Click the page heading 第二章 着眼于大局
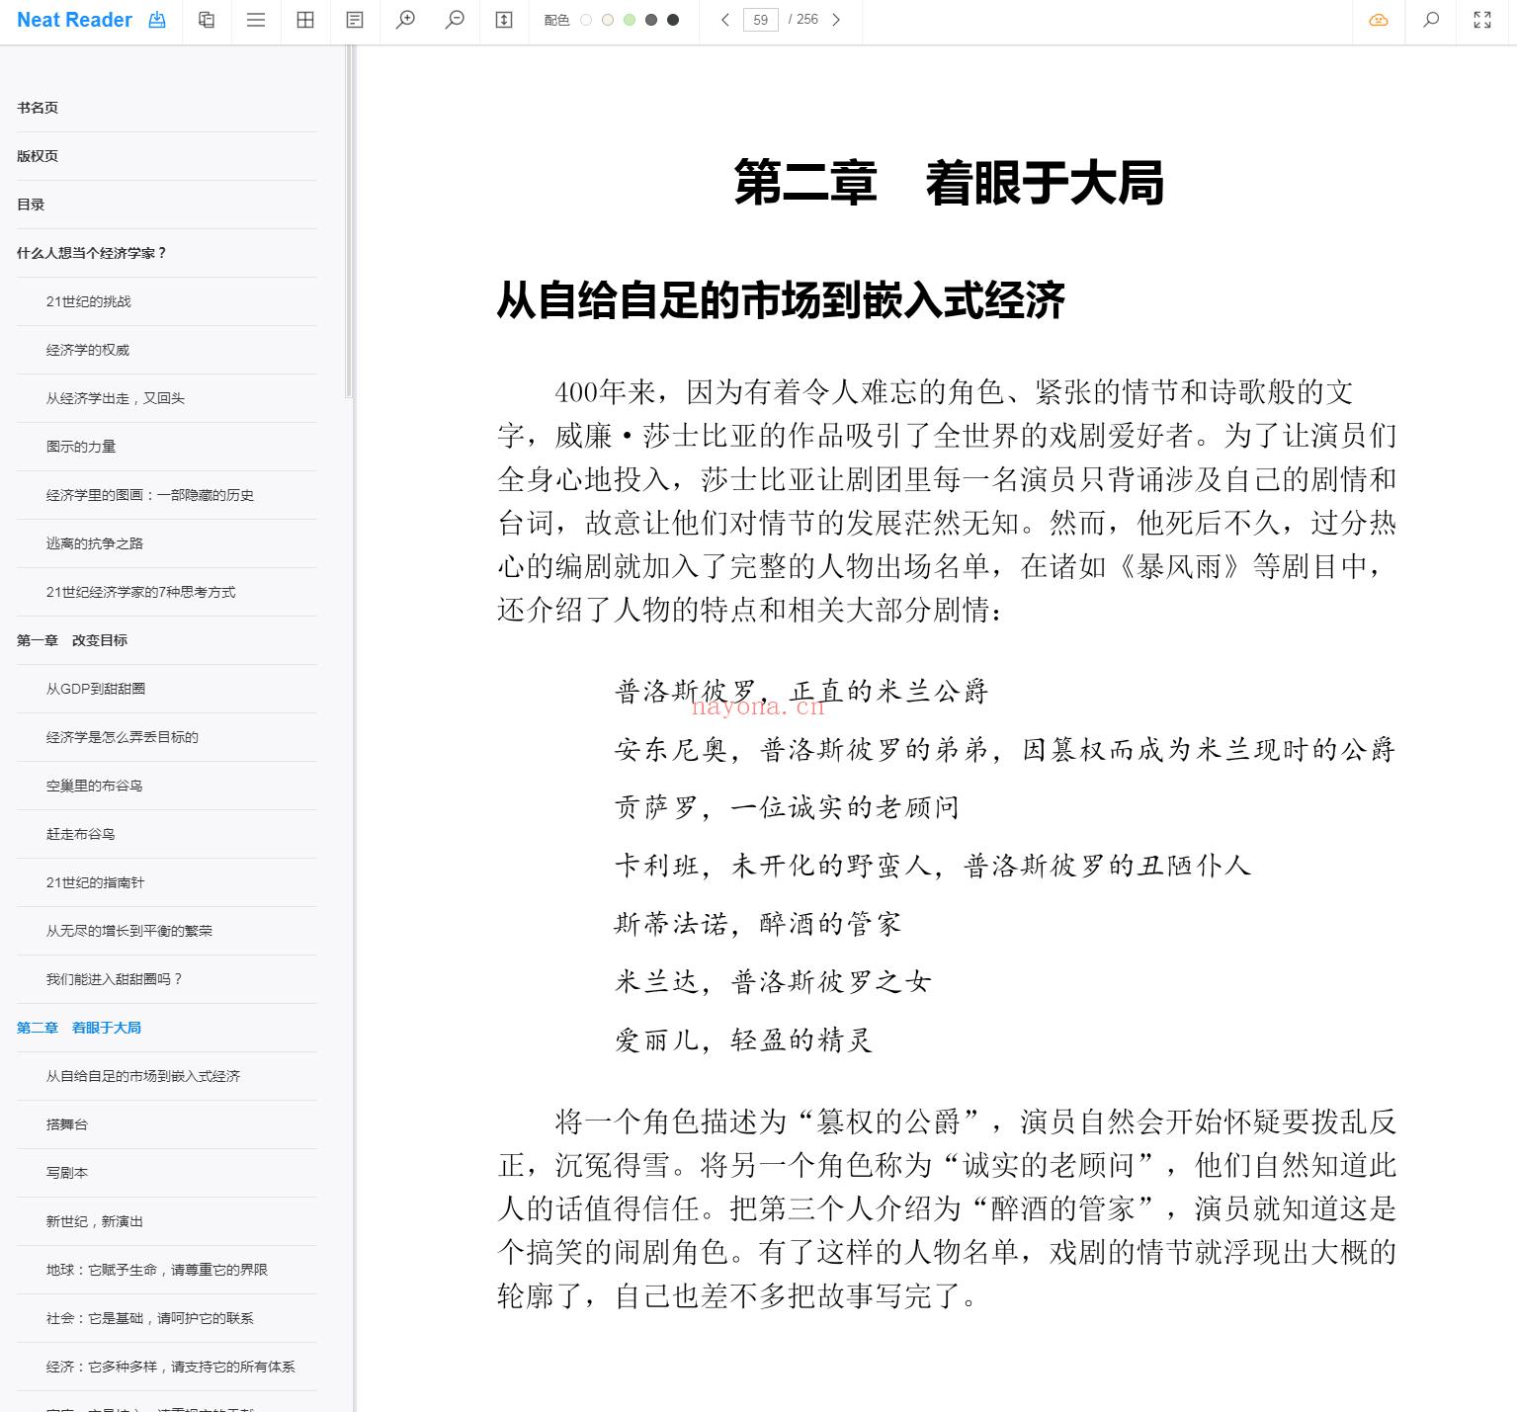This screenshot has height=1412, width=1517. click(x=949, y=184)
